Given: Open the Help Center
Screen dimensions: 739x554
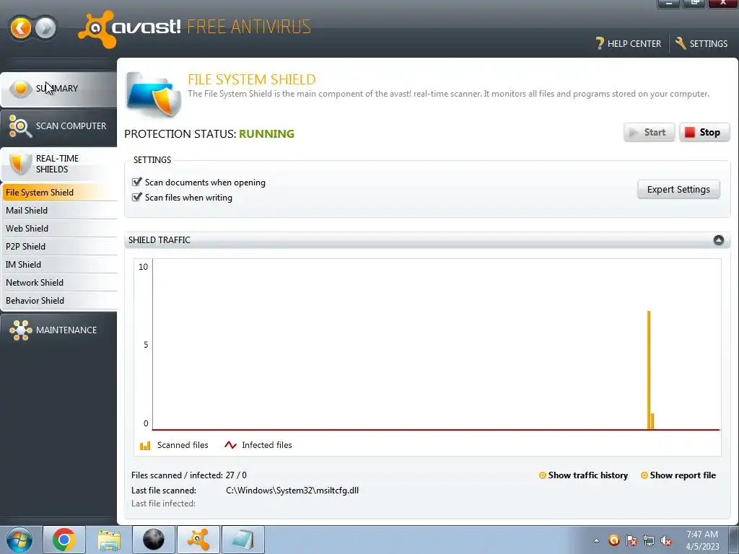Looking at the screenshot, I should tap(629, 44).
